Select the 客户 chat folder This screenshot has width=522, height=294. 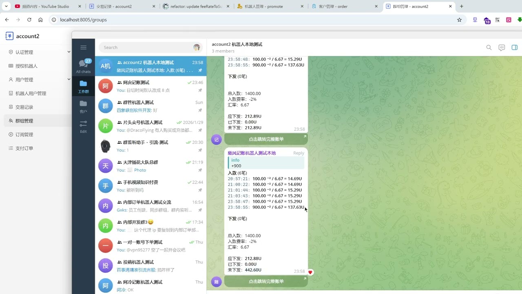[83, 106]
